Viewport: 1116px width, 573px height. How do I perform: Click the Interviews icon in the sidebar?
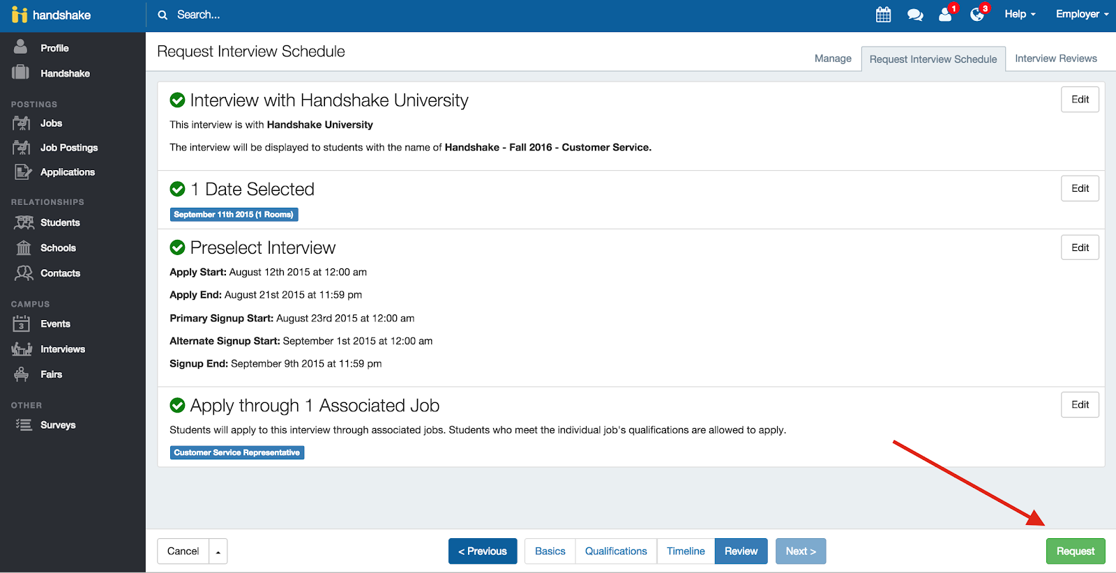point(22,349)
